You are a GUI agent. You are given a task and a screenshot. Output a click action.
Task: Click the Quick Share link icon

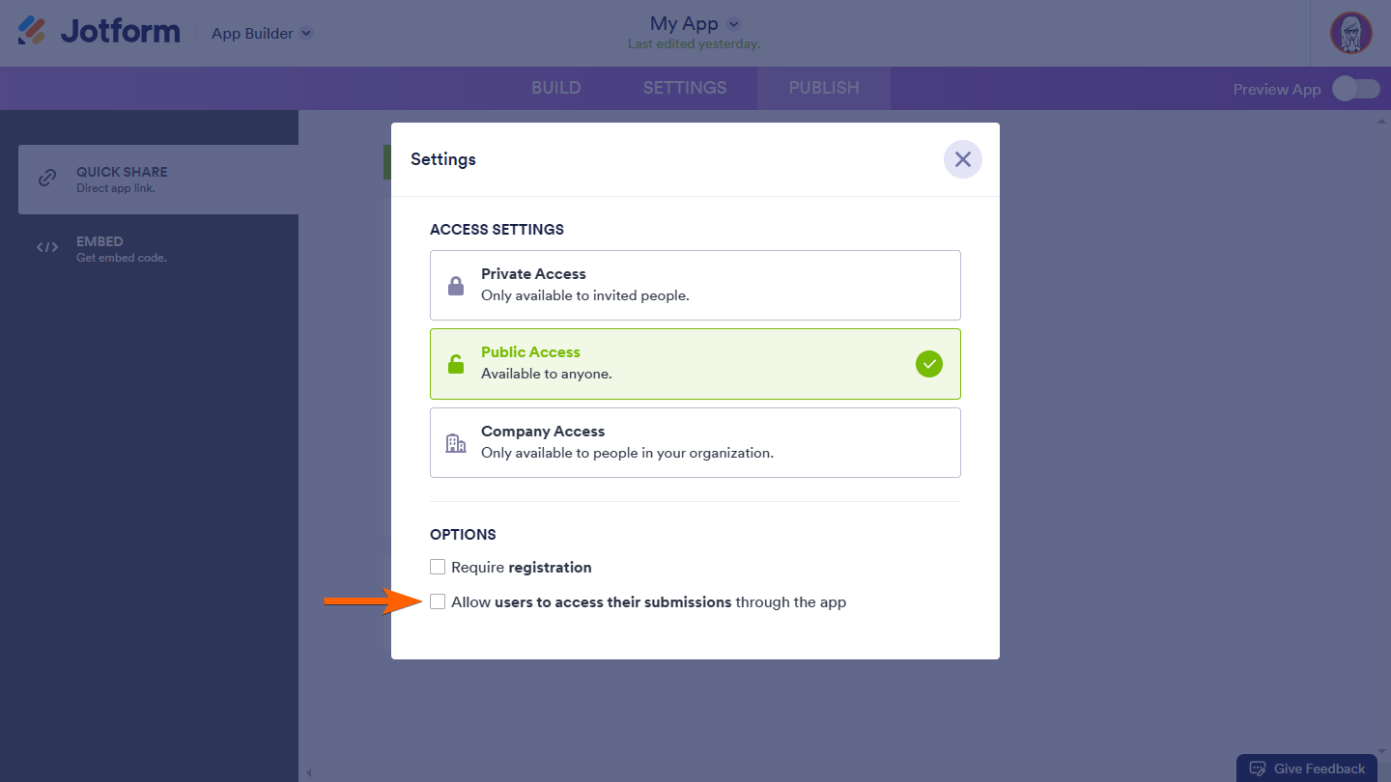pyautogui.click(x=46, y=179)
